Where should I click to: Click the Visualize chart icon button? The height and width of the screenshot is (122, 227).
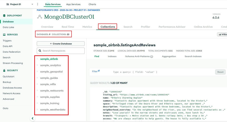[x=222, y=35]
